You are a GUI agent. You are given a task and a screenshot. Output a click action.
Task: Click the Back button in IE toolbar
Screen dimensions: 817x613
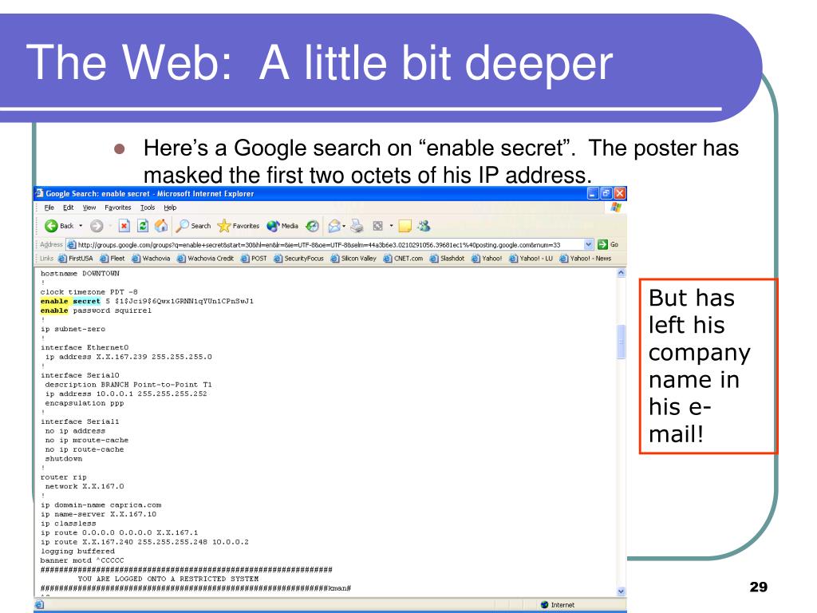coord(58,226)
